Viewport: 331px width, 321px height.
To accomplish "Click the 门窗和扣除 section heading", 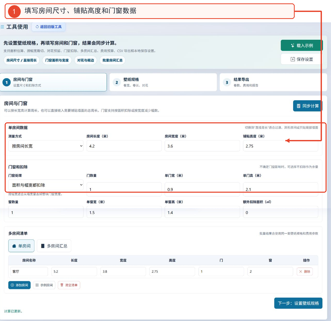I will point(18,167).
